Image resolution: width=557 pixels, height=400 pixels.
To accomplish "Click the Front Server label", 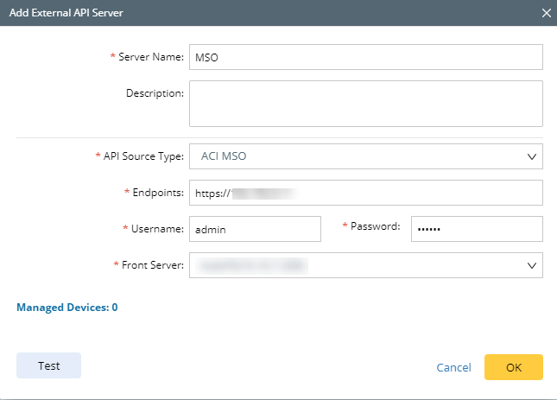I will (149, 265).
